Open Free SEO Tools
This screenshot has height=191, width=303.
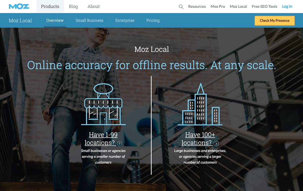pos(264,7)
